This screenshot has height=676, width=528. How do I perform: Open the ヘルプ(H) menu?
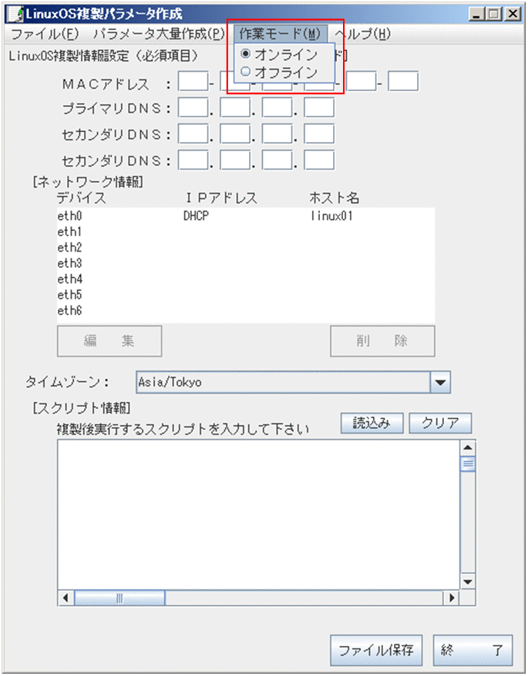[362, 34]
